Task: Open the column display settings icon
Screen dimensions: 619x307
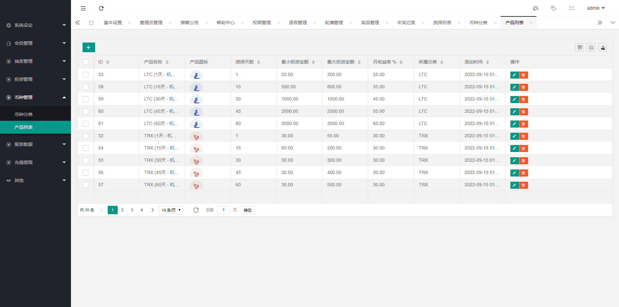Action: click(x=579, y=47)
